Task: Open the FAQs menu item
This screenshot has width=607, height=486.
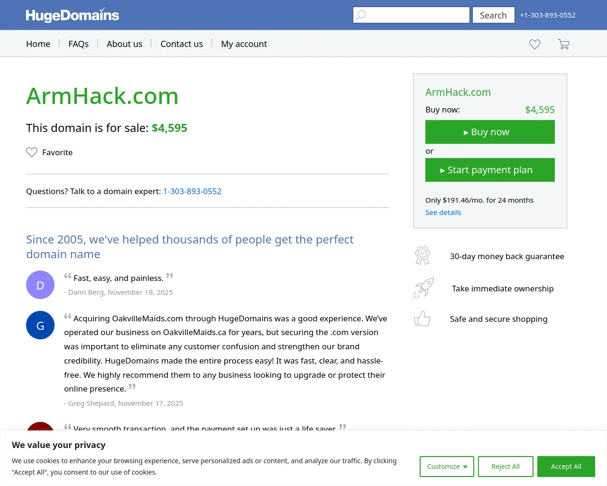Action: [x=79, y=44]
